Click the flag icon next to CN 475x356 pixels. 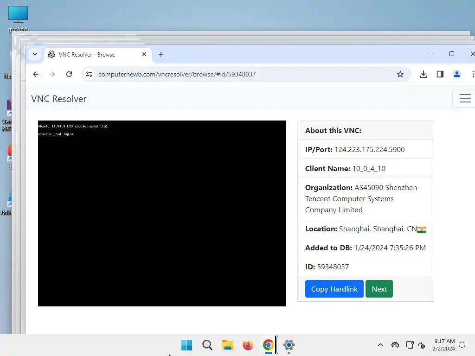[422, 230]
